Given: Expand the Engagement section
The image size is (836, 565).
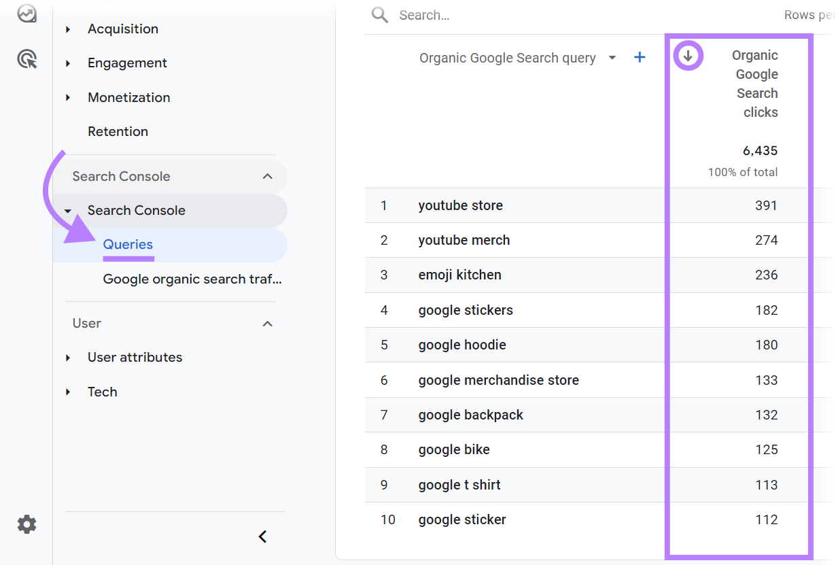Looking at the screenshot, I should 68,63.
